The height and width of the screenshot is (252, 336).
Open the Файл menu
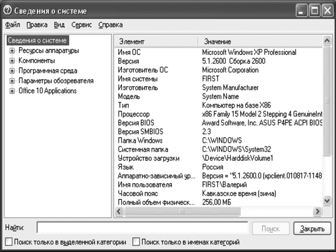coord(13,25)
